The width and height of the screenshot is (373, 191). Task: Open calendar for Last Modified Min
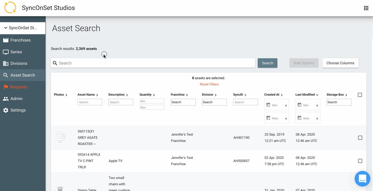click(299, 105)
